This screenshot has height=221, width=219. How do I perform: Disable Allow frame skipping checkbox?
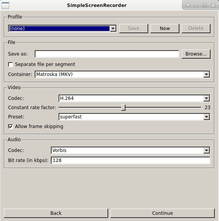pyautogui.click(x=10, y=127)
